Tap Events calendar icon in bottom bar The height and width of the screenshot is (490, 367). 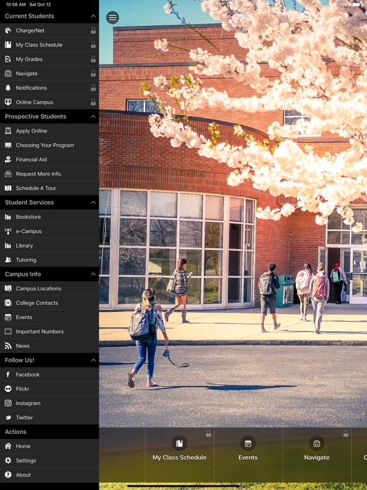pos(248,443)
